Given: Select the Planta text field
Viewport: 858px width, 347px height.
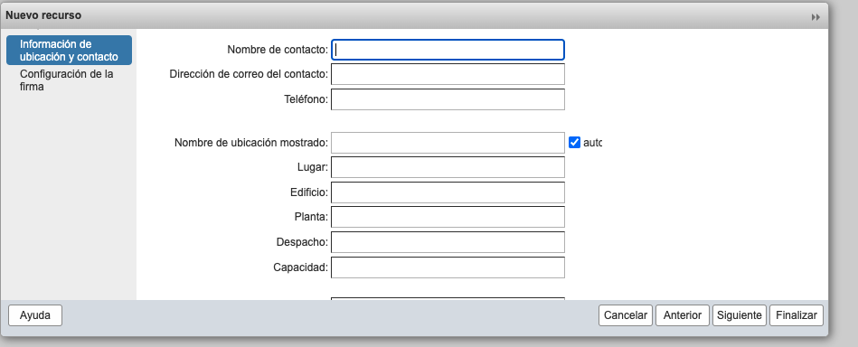Looking at the screenshot, I should (x=448, y=217).
